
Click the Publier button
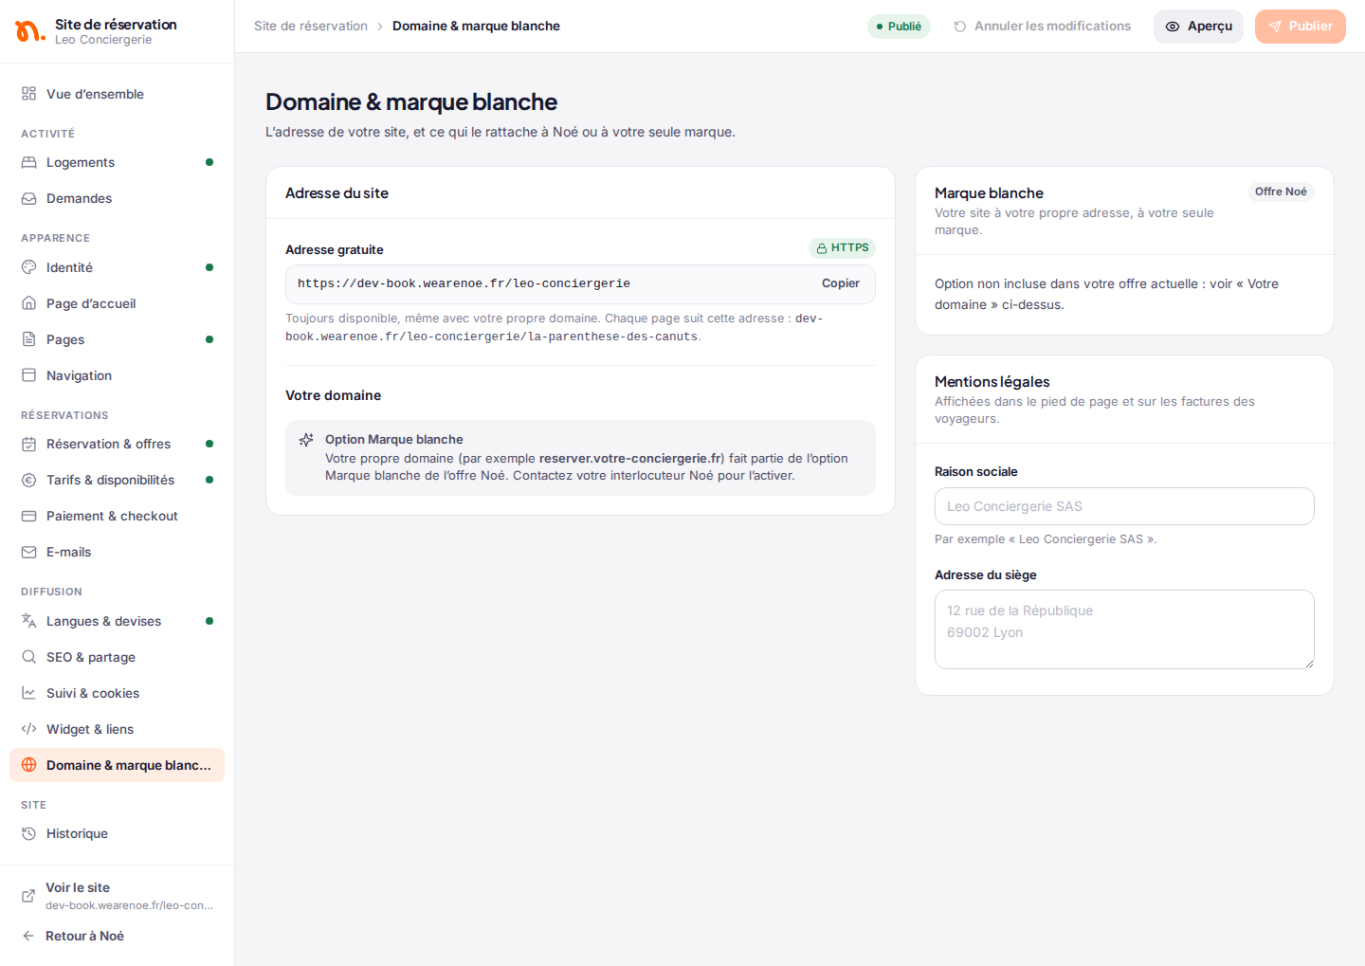point(1301,27)
